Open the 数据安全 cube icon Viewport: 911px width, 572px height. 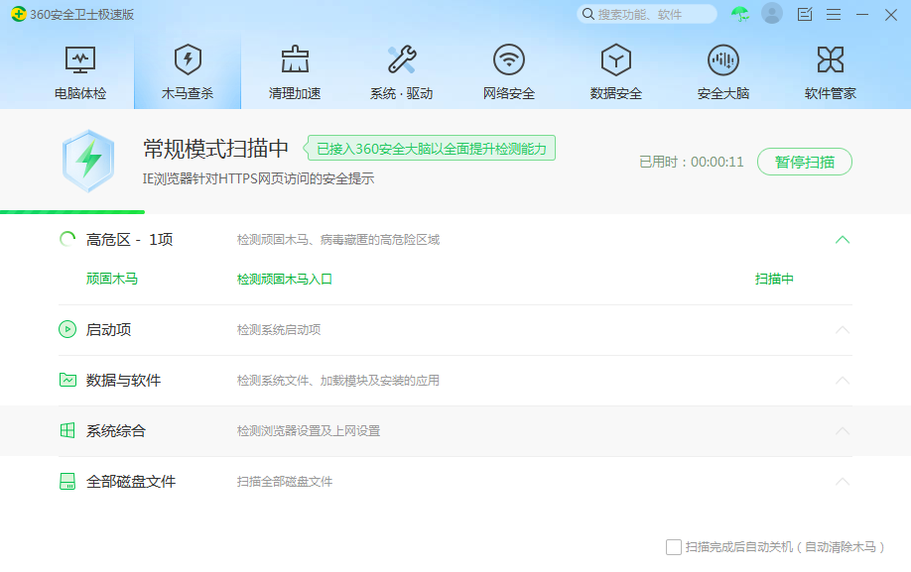point(616,59)
